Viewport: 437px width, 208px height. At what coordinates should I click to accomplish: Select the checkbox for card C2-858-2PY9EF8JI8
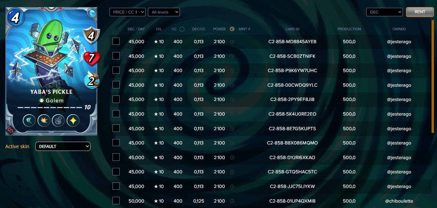click(116, 99)
